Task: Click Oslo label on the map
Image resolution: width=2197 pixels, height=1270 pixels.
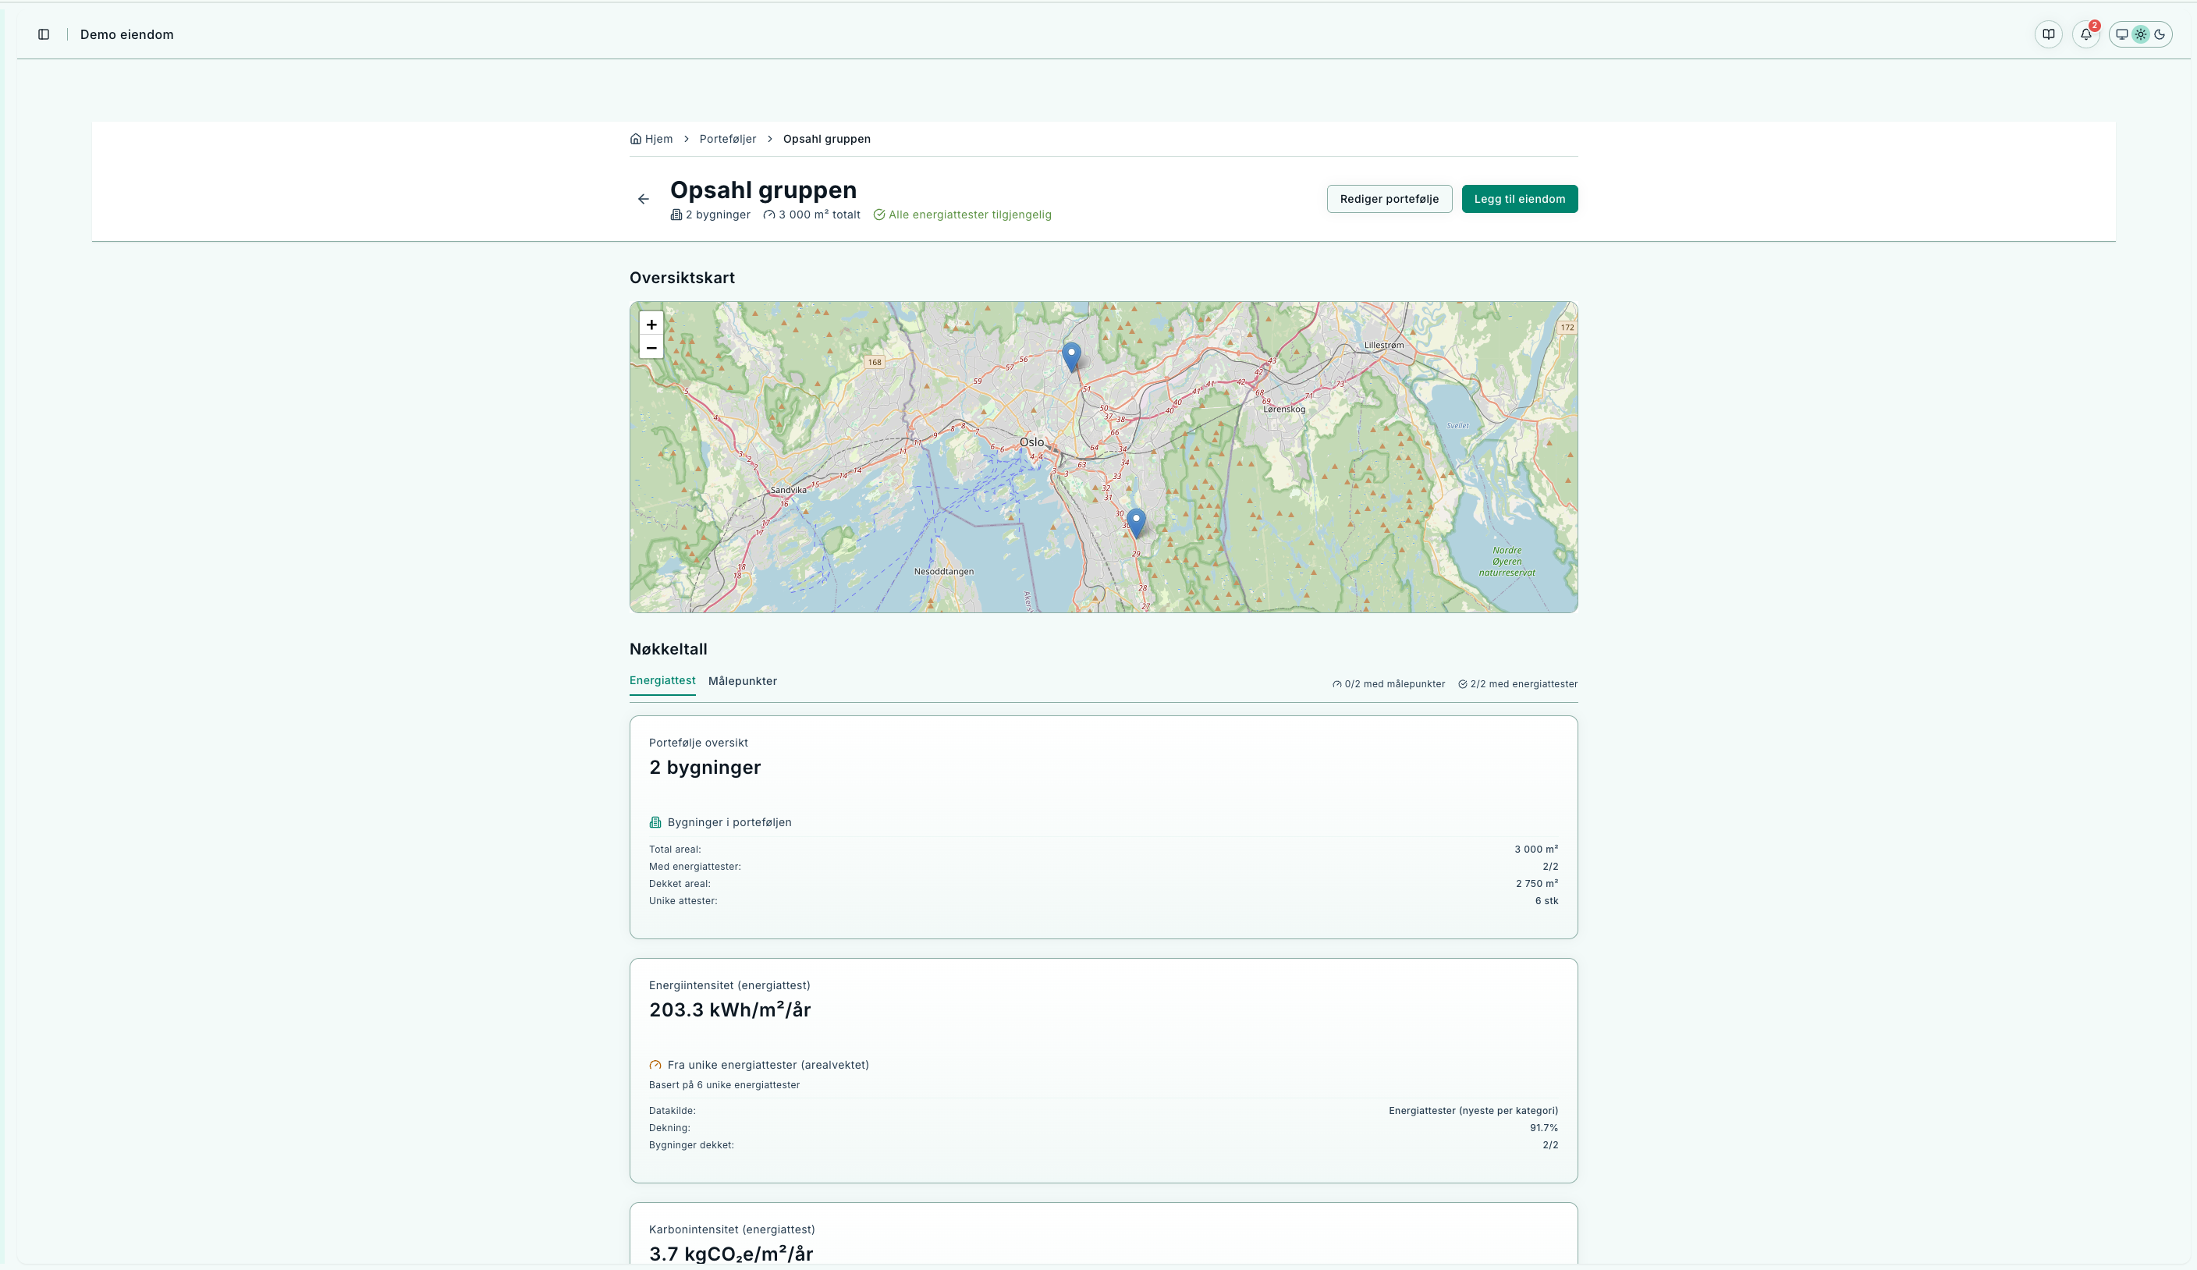Action: tap(1031, 443)
